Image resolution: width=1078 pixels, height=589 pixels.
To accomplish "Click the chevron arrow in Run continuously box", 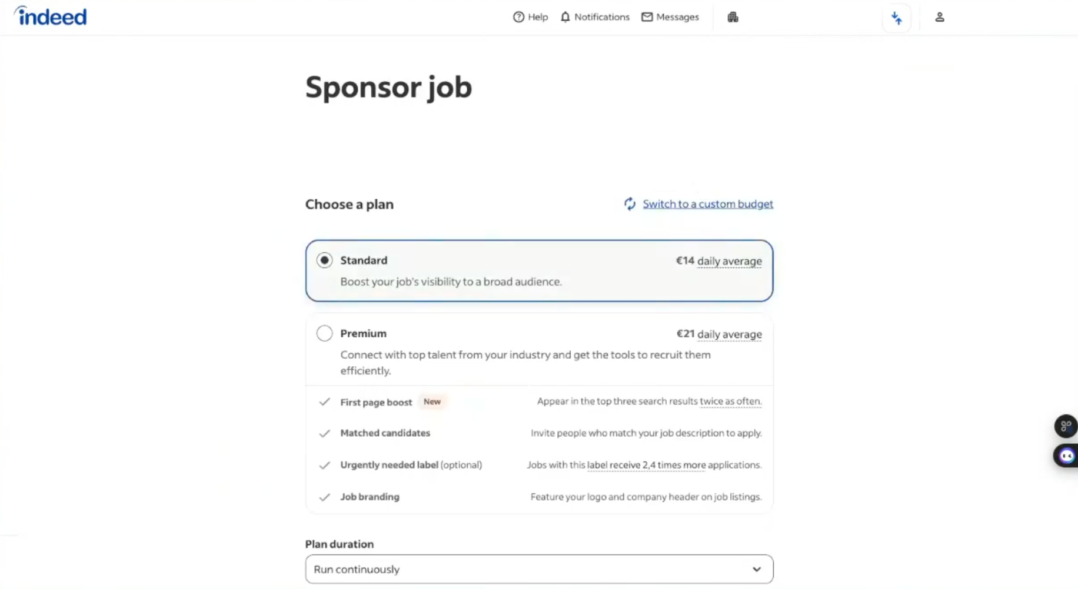I will (x=756, y=569).
